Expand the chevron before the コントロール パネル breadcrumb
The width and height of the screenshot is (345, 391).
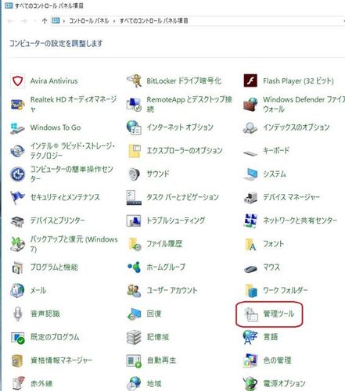(x=64, y=21)
